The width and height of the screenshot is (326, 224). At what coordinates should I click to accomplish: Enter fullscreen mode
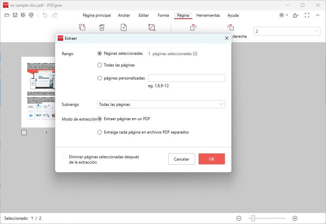(x=307, y=15)
